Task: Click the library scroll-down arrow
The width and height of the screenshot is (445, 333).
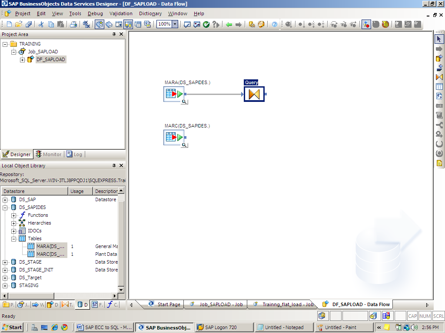Action: coord(121,290)
